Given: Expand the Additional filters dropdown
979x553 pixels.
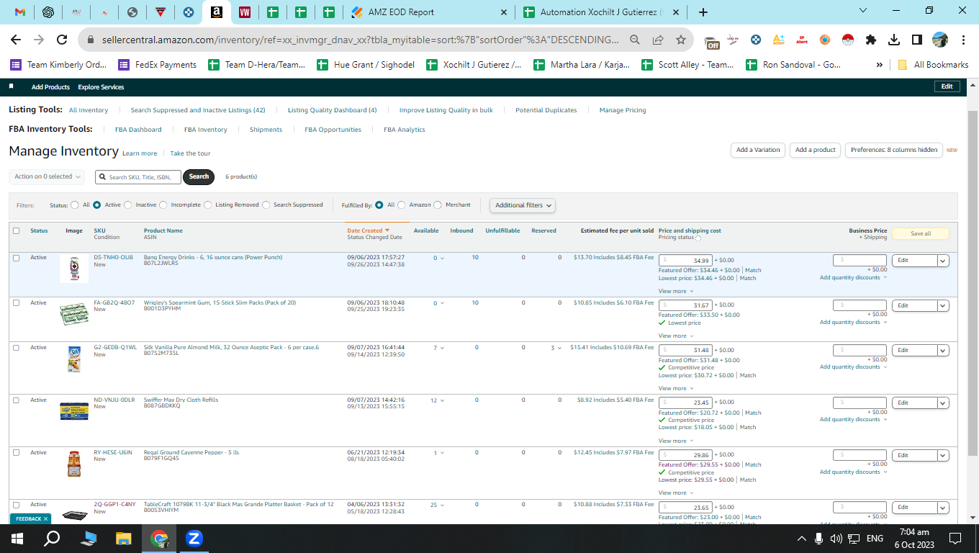Looking at the screenshot, I should point(523,205).
